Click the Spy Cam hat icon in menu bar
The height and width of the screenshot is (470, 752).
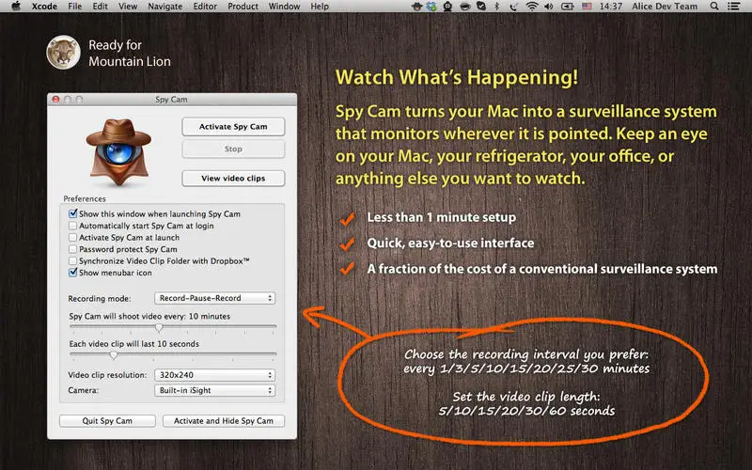pyautogui.click(x=416, y=7)
